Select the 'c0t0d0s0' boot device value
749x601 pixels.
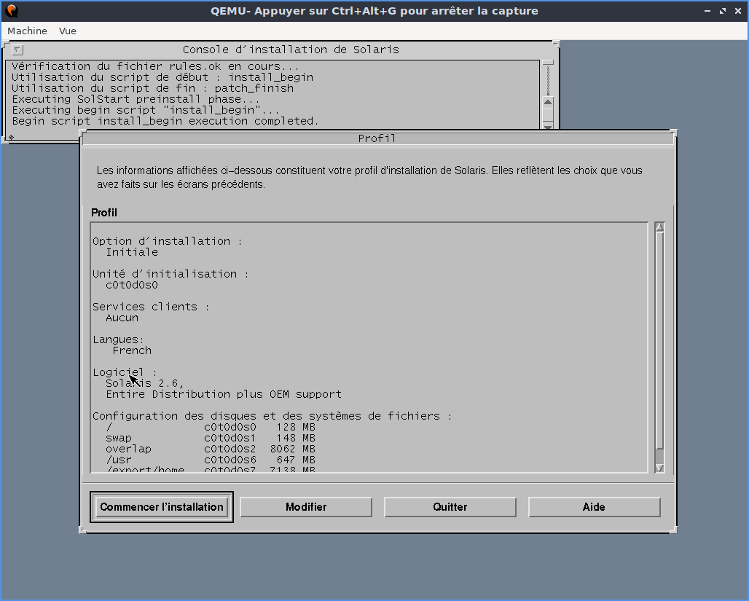click(x=132, y=286)
